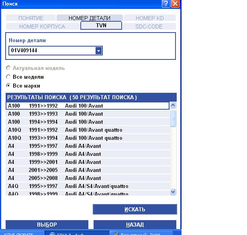Viewport: 247px width, 235px height.
Task: Open the НОМЕР КОРПУСА tab
Action: point(42,26)
